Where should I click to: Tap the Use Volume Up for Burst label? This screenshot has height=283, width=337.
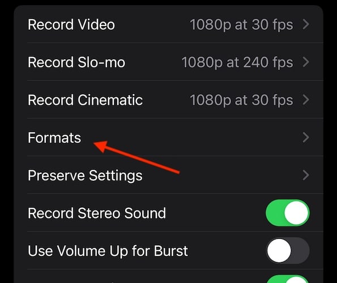click(108, 251)
